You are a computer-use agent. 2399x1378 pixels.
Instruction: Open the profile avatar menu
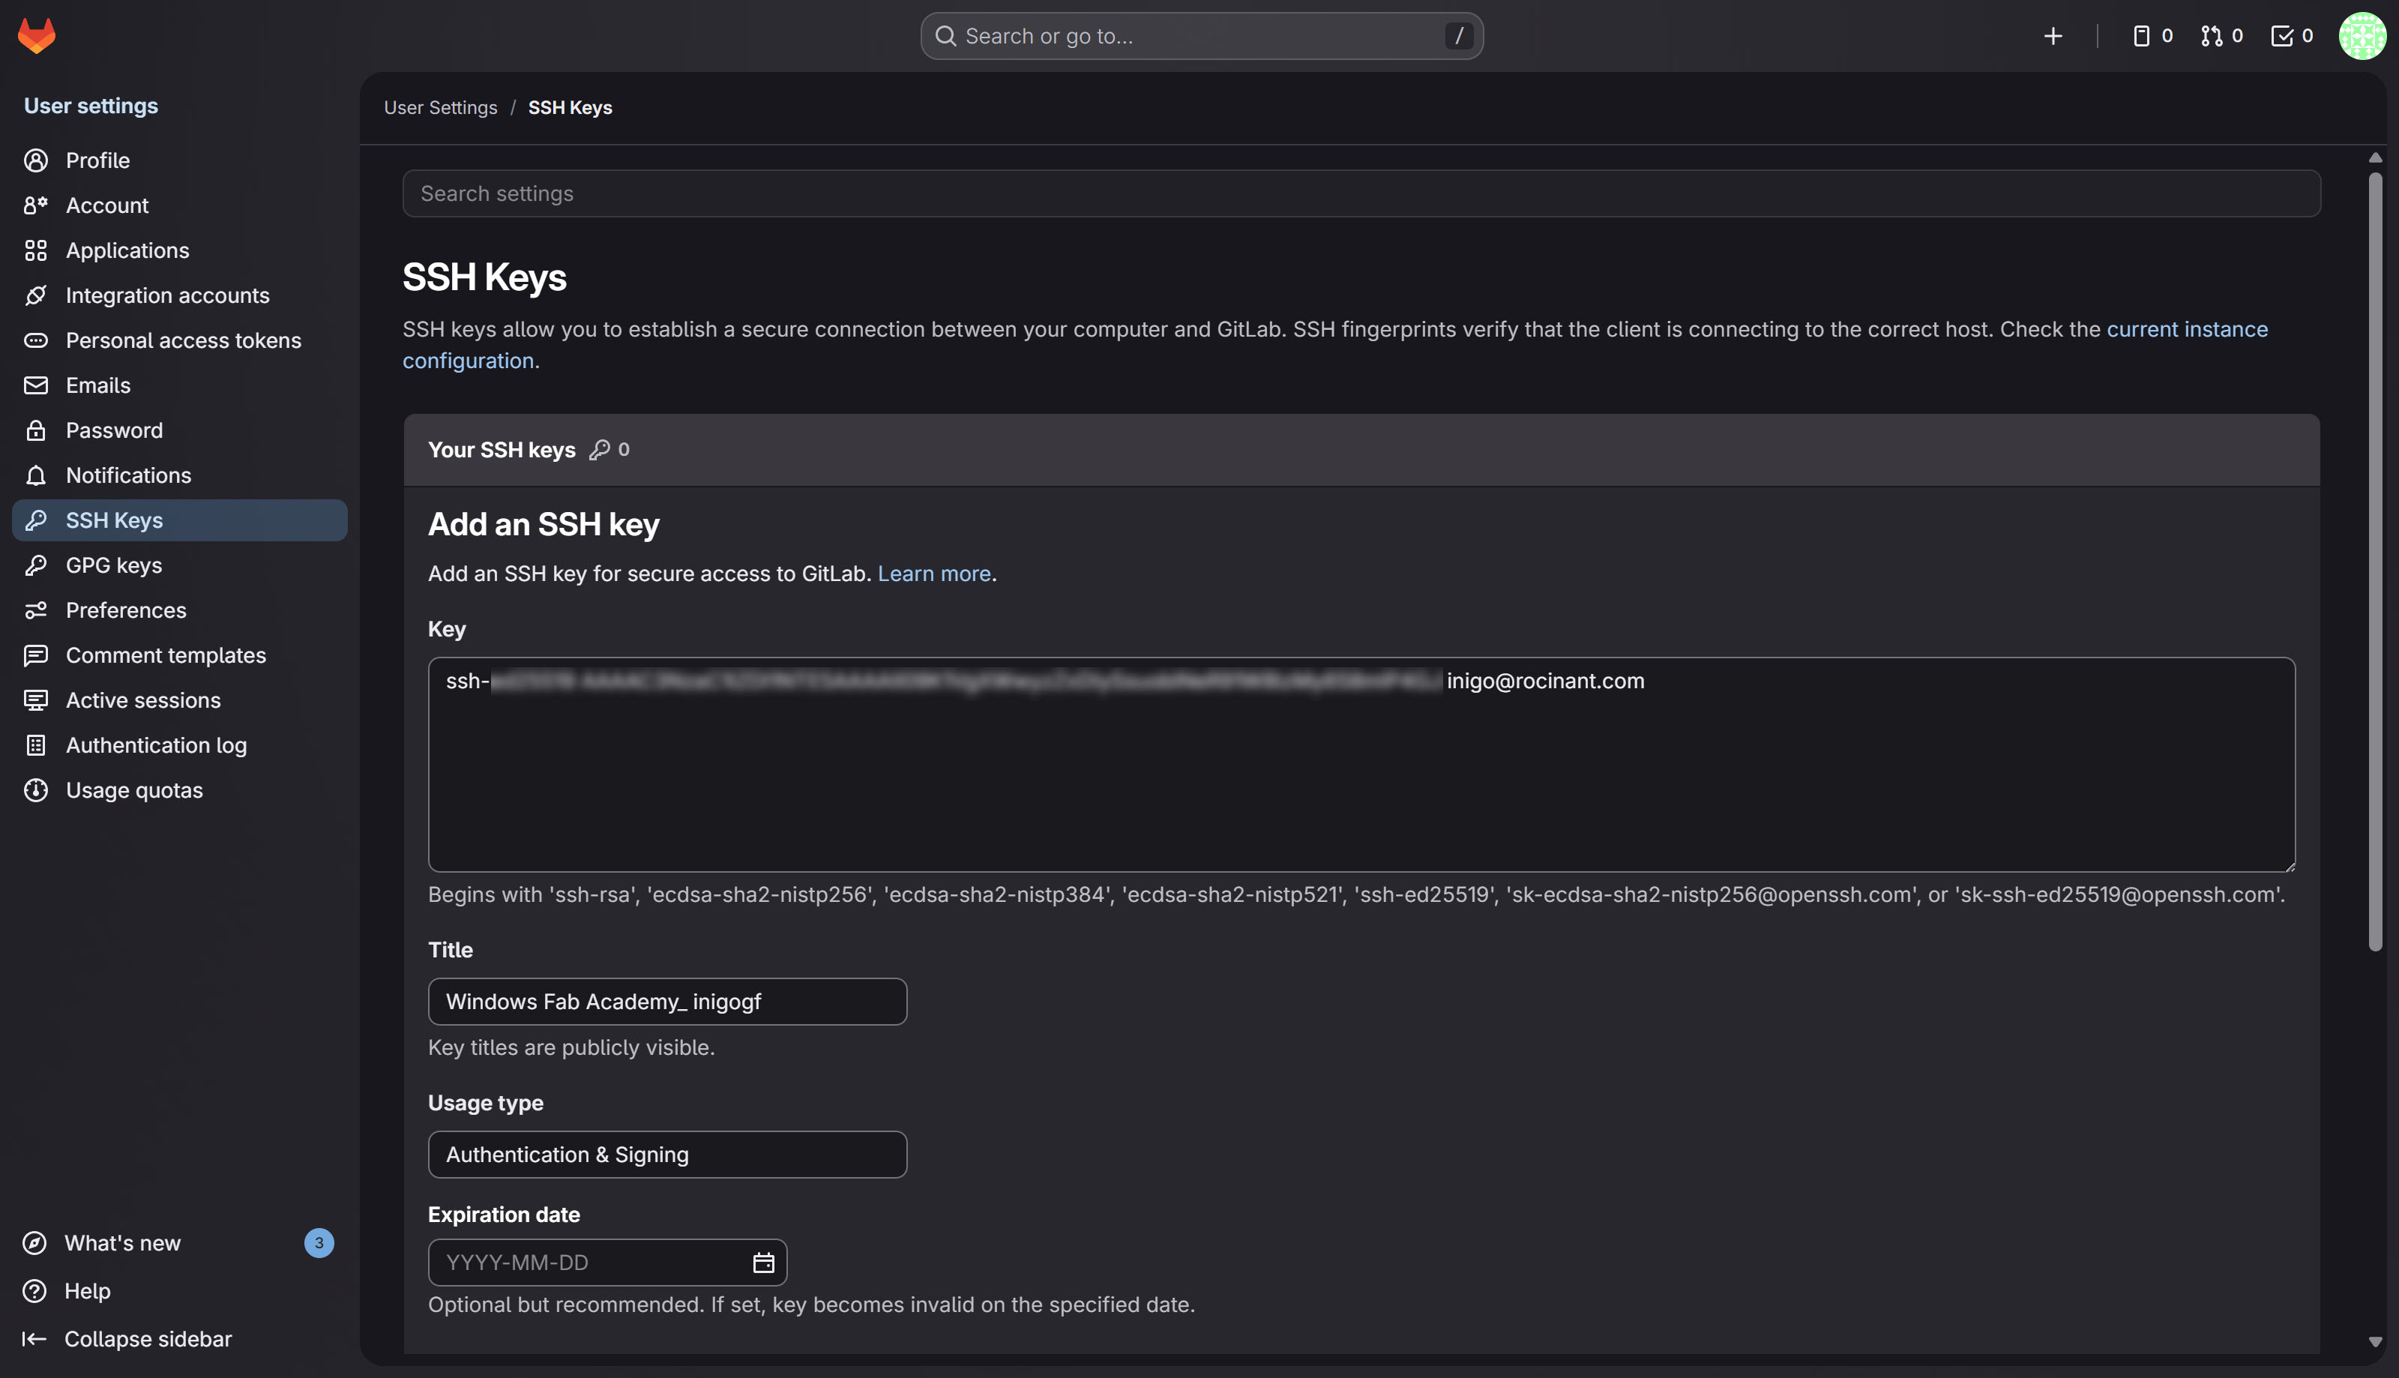pyautogui.click(x=2363, y=35)
